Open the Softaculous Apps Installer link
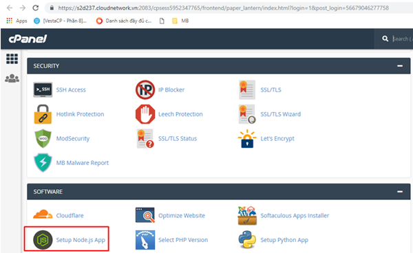Screen dimensions: 413x275 pos(295,215)
